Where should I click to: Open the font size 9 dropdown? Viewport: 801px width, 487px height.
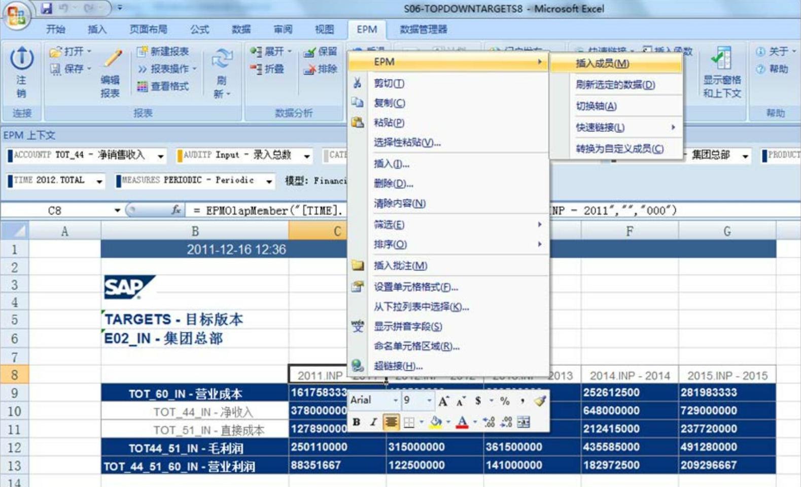429,401
